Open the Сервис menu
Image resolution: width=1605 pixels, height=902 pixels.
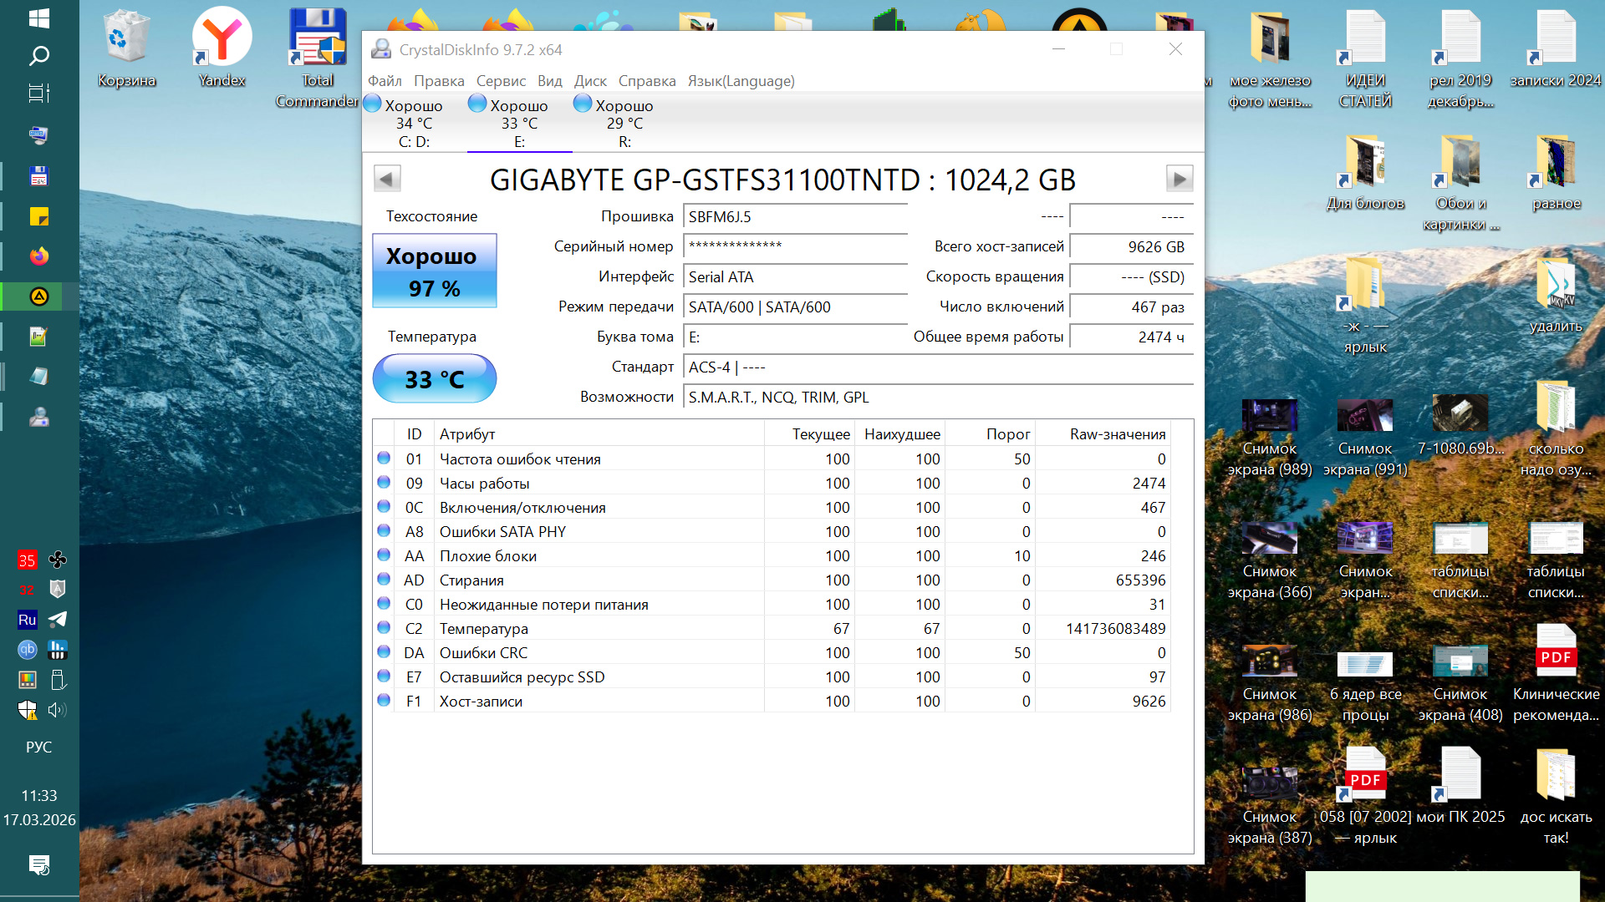[501, 81]
